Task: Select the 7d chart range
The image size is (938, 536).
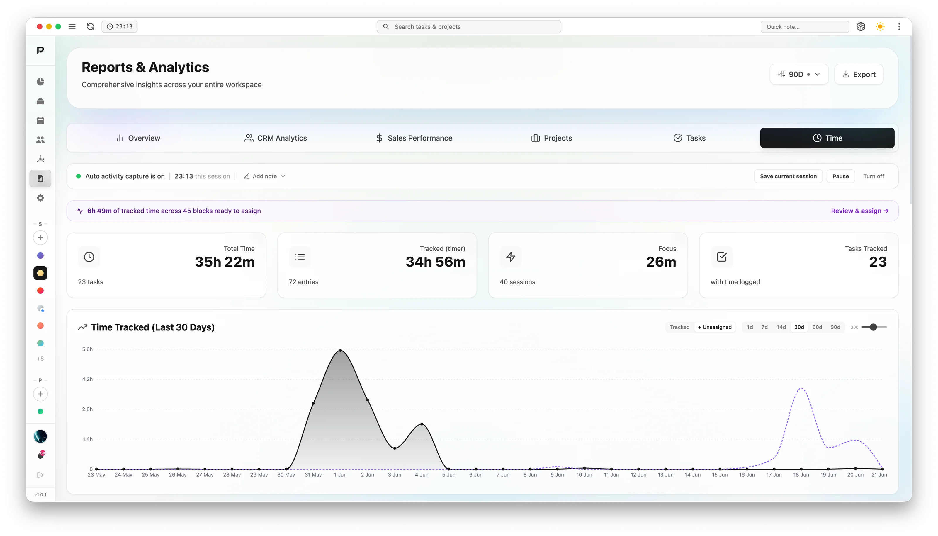Action: coord(764,327)
